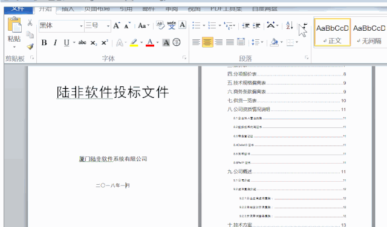Open highlight color dropdown arrow
The height and width of the screenshot is (227, 387).
[x=141, y=42]
